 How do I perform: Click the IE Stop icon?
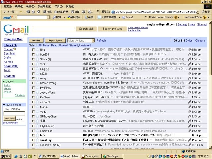tap(28, 12)
